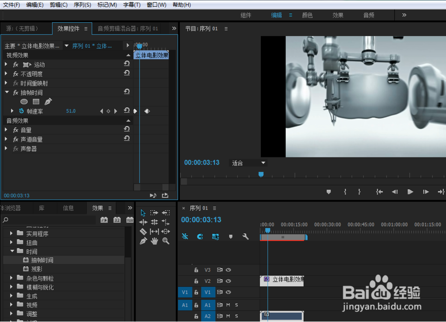Expand the 扭曲 effects folder
This screenshot has height=322, width=446.
pos(11,242)
